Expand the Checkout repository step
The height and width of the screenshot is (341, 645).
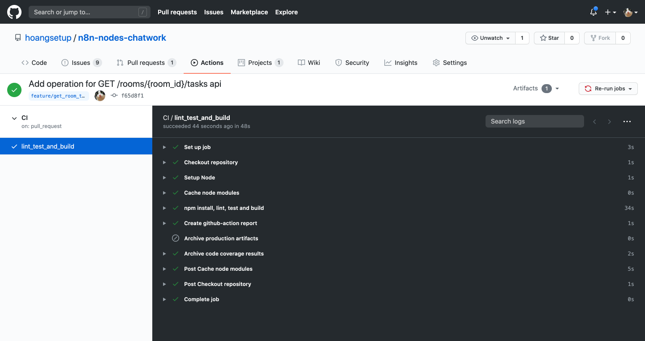(164, 162)
